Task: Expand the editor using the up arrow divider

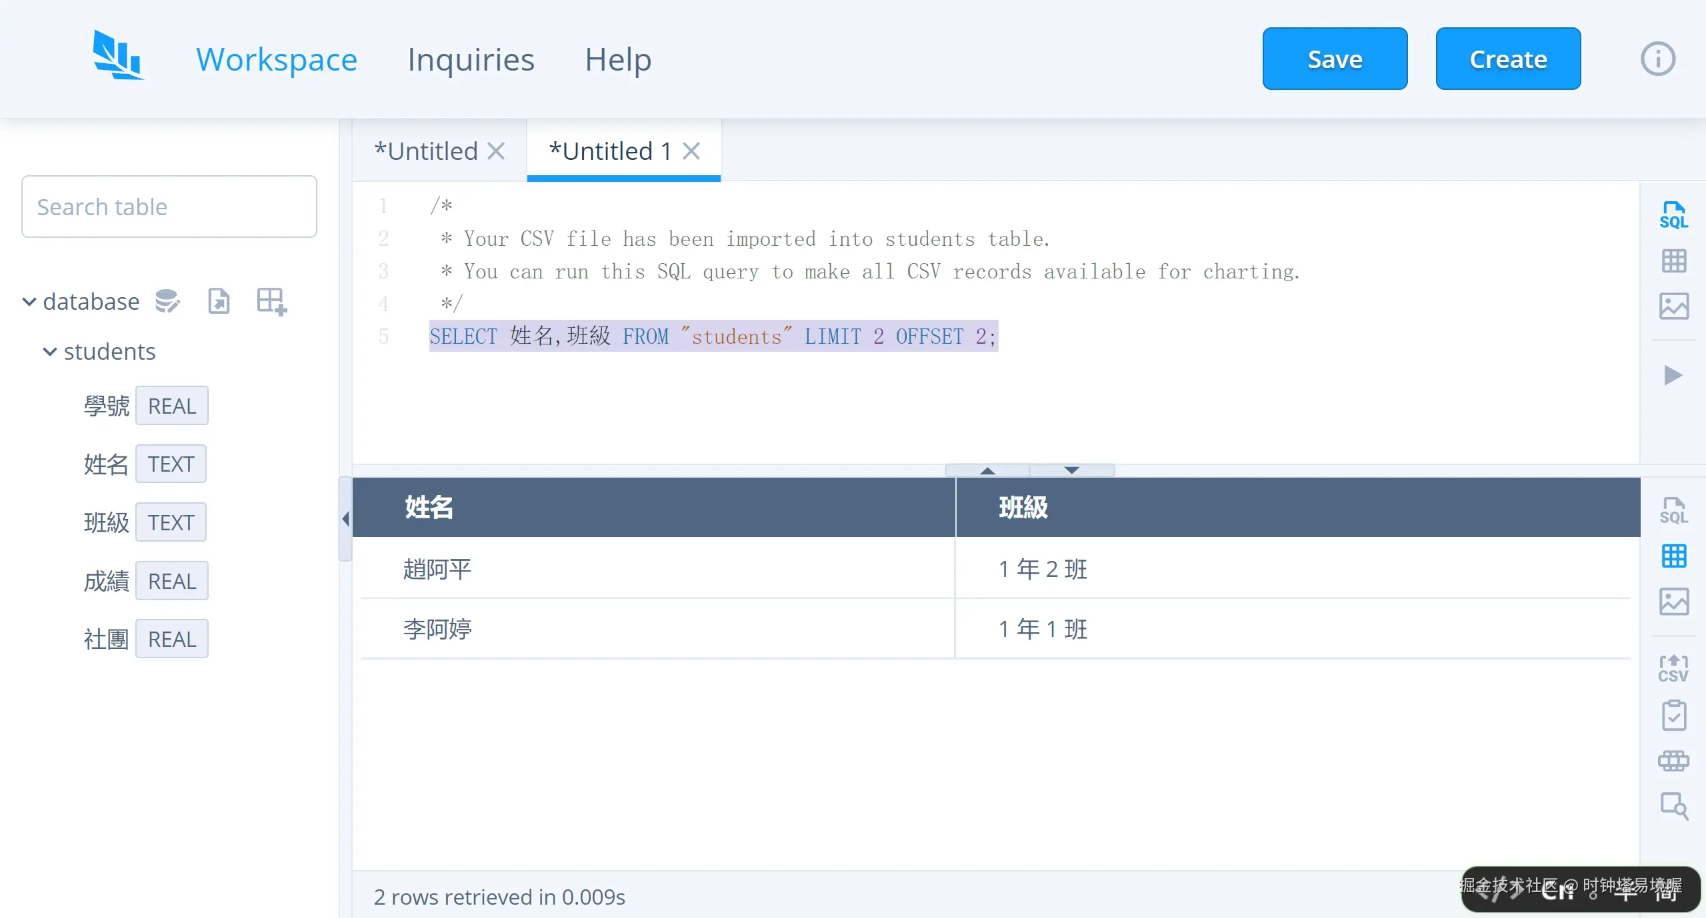Action: (986, 470)
